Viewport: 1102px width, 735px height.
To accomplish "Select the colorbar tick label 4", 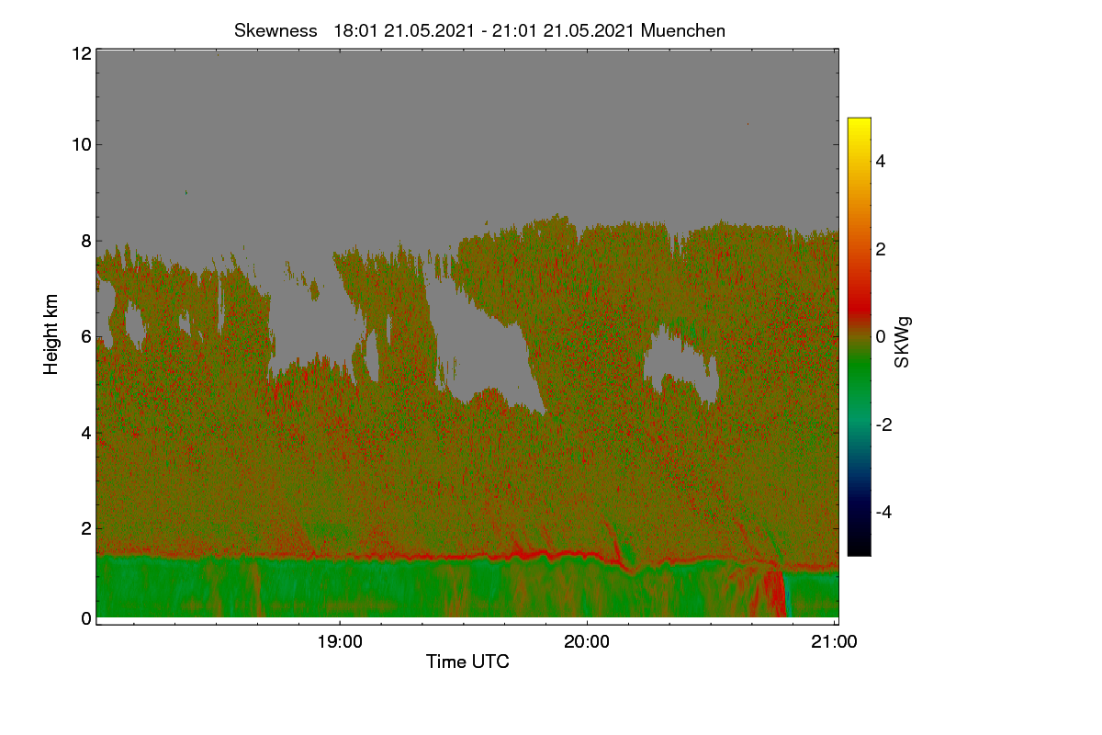I will click(x=880, y=161).
